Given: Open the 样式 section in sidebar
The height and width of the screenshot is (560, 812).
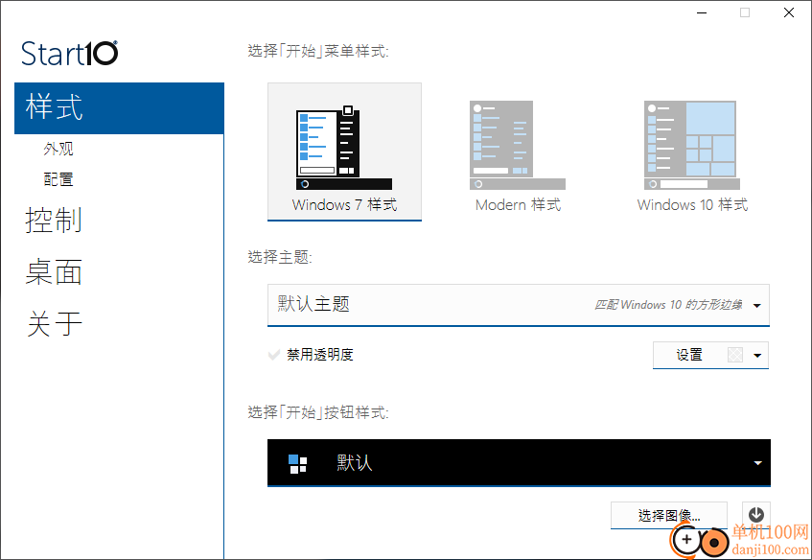Looking at the screenshot, I should coord(119,107).
